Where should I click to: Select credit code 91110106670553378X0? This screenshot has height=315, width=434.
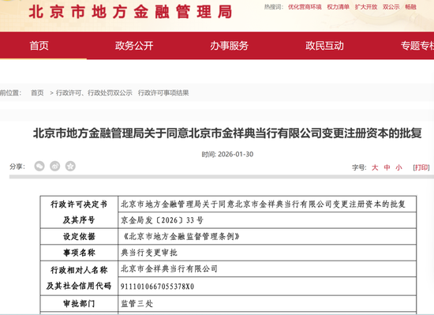pos(157,287)
